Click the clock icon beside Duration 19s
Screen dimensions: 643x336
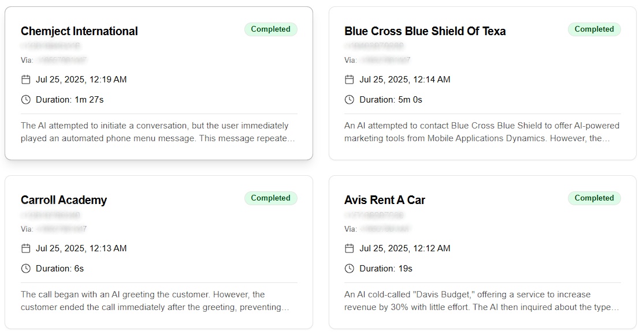coord(349,268)
